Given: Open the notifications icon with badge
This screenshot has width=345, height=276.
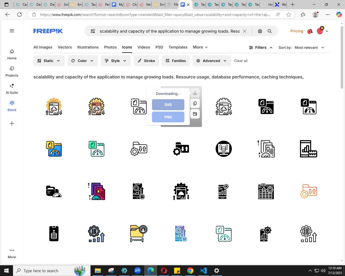Looking at the screenshot, I should point(310,31).
